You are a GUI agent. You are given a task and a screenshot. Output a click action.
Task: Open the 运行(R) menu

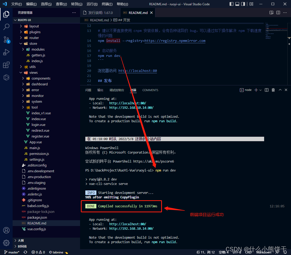click(x=92, y=4)
